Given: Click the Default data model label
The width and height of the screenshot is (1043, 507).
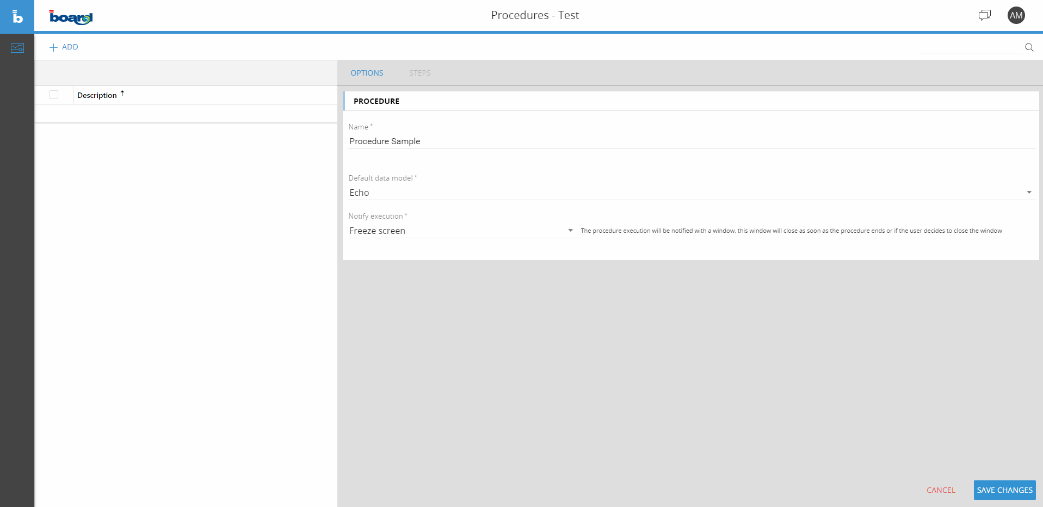Looking at the screenshot, I should click(x=381, y=178).
